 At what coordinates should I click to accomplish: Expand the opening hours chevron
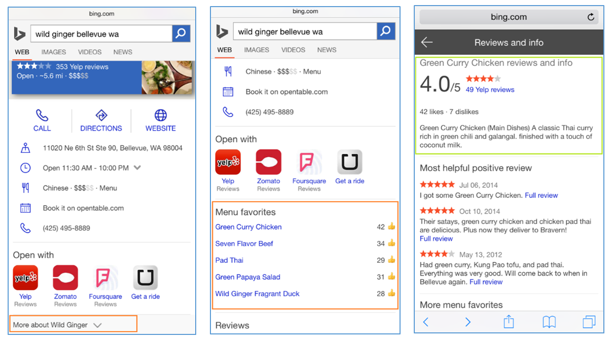pyautogui.click(x=137, y=167)
